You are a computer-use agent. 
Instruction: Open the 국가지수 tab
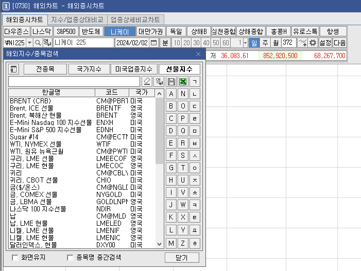89,69
